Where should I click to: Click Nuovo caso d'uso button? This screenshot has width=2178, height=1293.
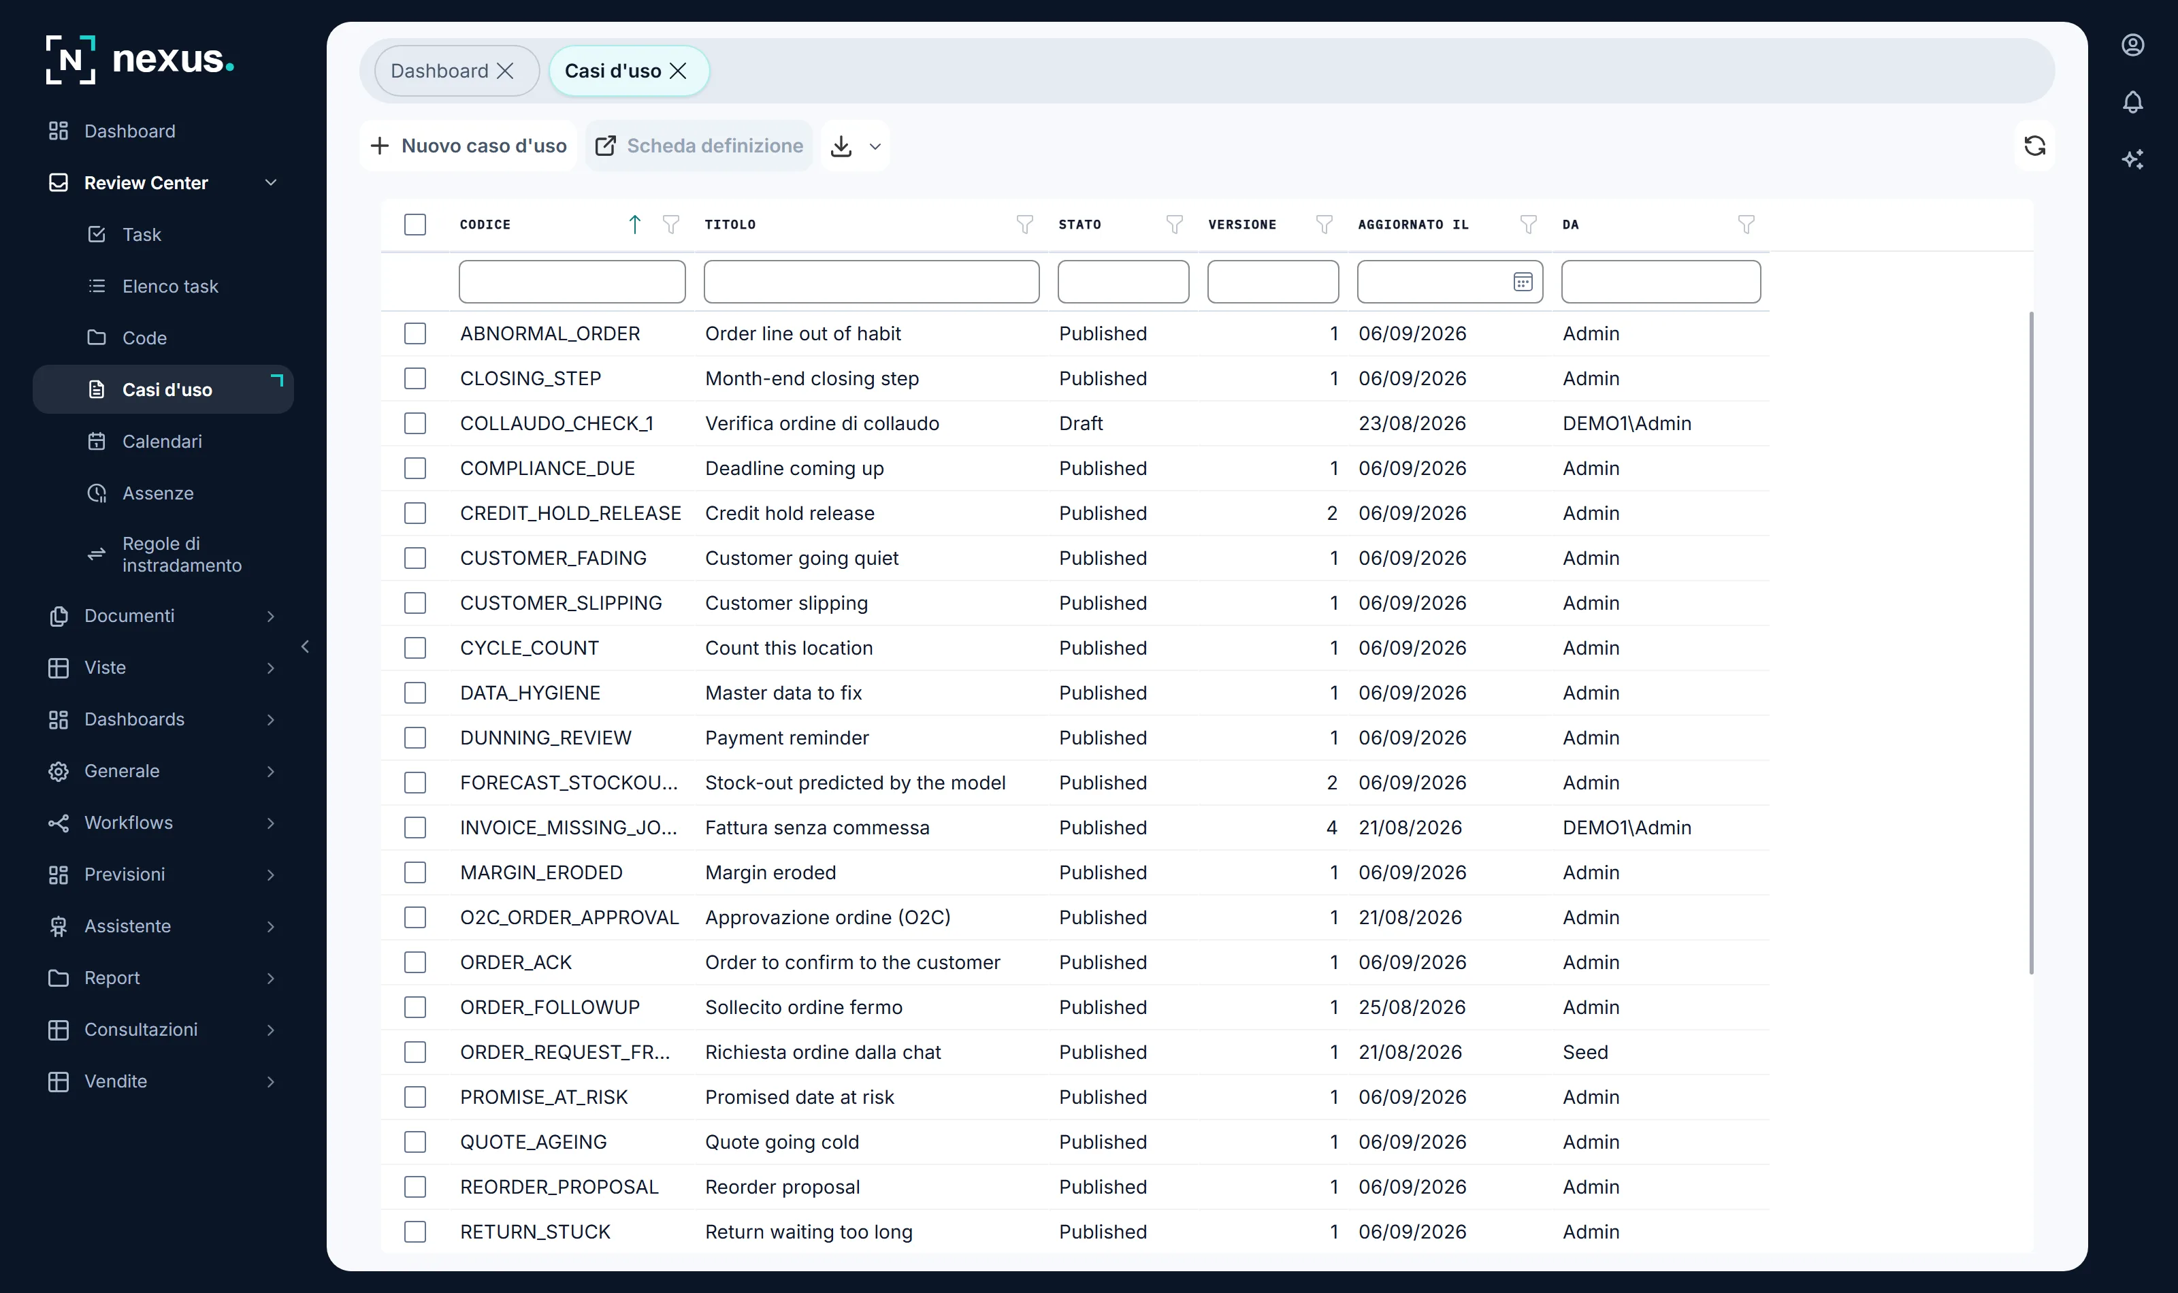coord(469,146)
